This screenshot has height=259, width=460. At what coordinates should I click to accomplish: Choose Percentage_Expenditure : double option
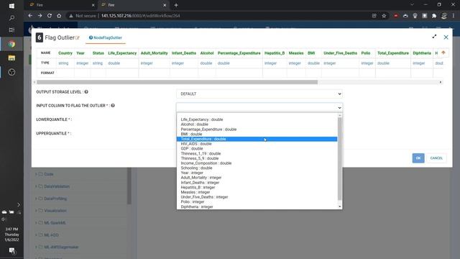point(257,129)
